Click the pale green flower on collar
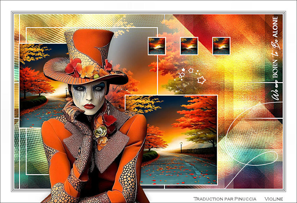Viewport: 297px width, 203px height. pos(101,132)
